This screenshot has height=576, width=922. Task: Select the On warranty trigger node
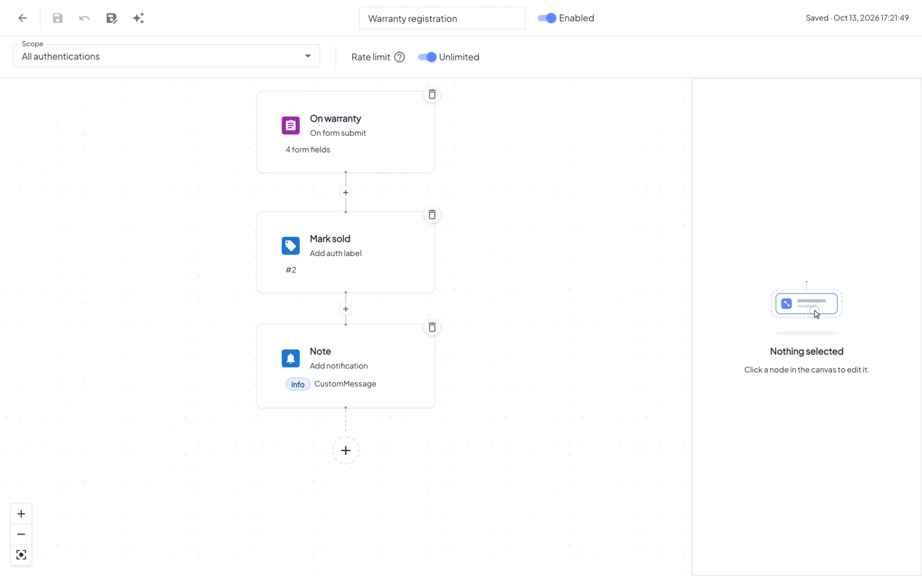pos(346,132)
